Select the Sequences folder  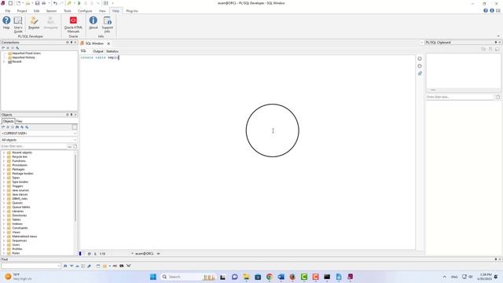click(19, 241)
